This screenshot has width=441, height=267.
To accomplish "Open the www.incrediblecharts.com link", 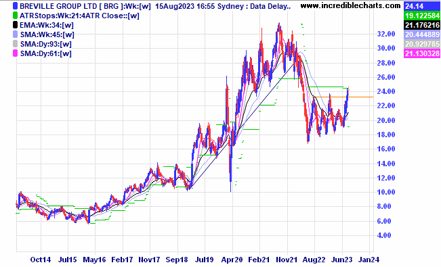I will (350, 5).
